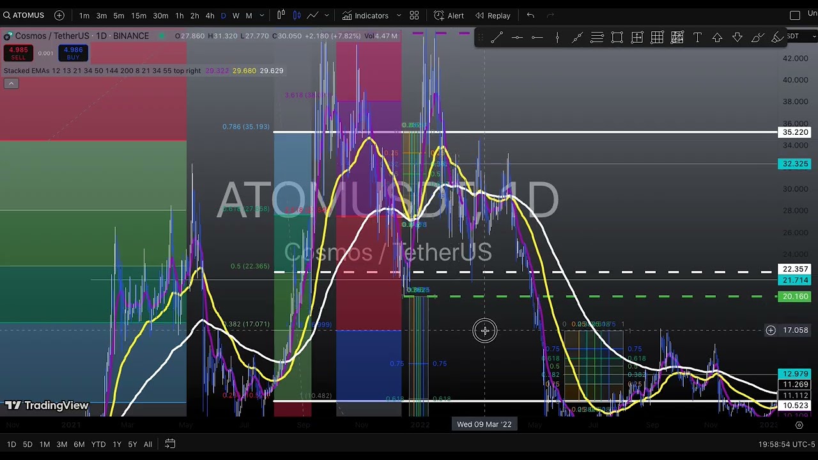Viewport: 818px width, 460px height.
Task: Switch to the 15m interval
Action: click(x=139, y=15)
